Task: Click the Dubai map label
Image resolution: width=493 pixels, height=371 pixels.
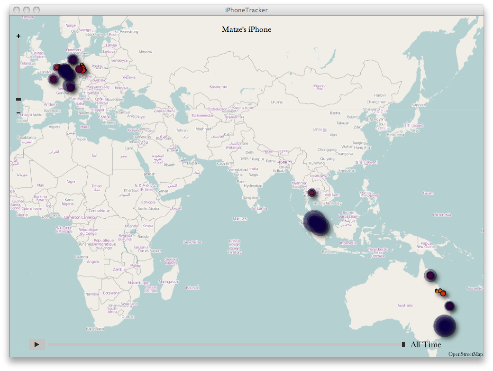Action: [192, 163]
